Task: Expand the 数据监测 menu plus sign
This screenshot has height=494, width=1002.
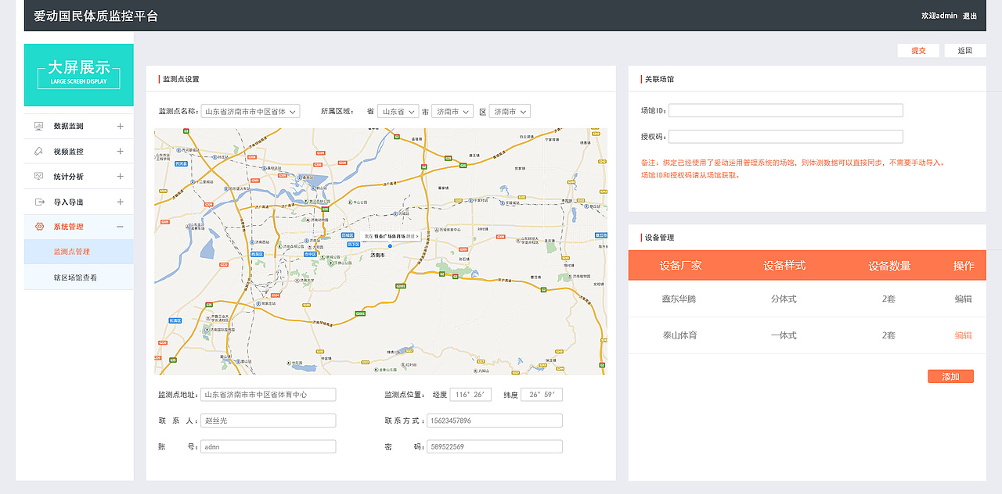Action: (120, 126)
